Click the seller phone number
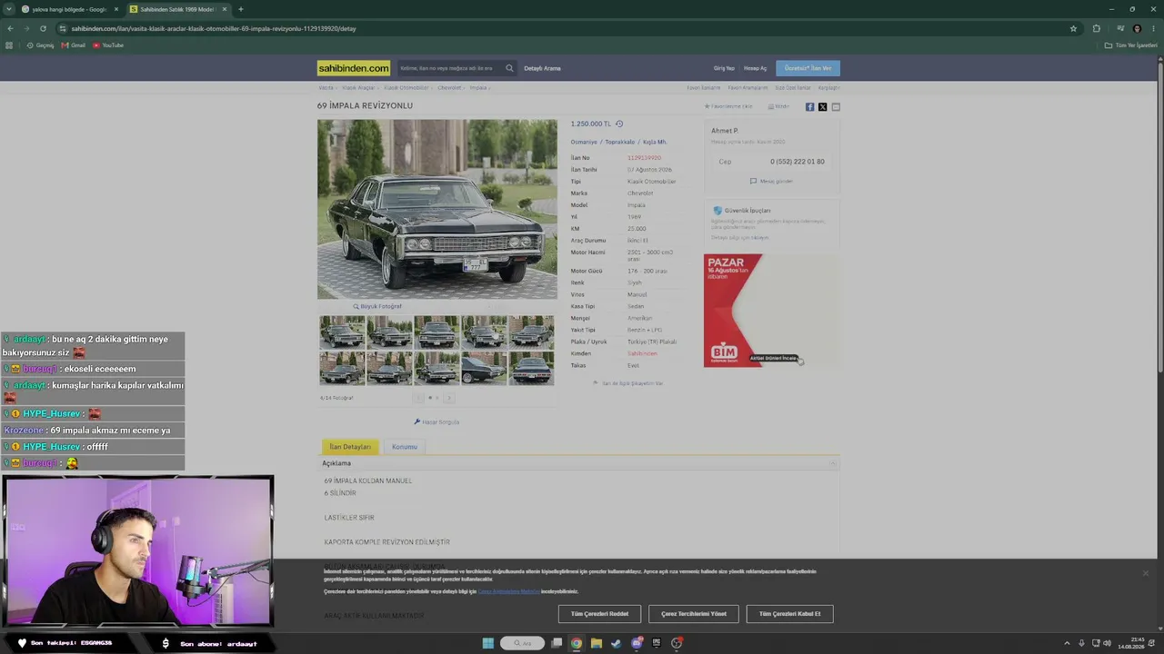This screenshot has height=654, width=1164. tap(798, 162)
